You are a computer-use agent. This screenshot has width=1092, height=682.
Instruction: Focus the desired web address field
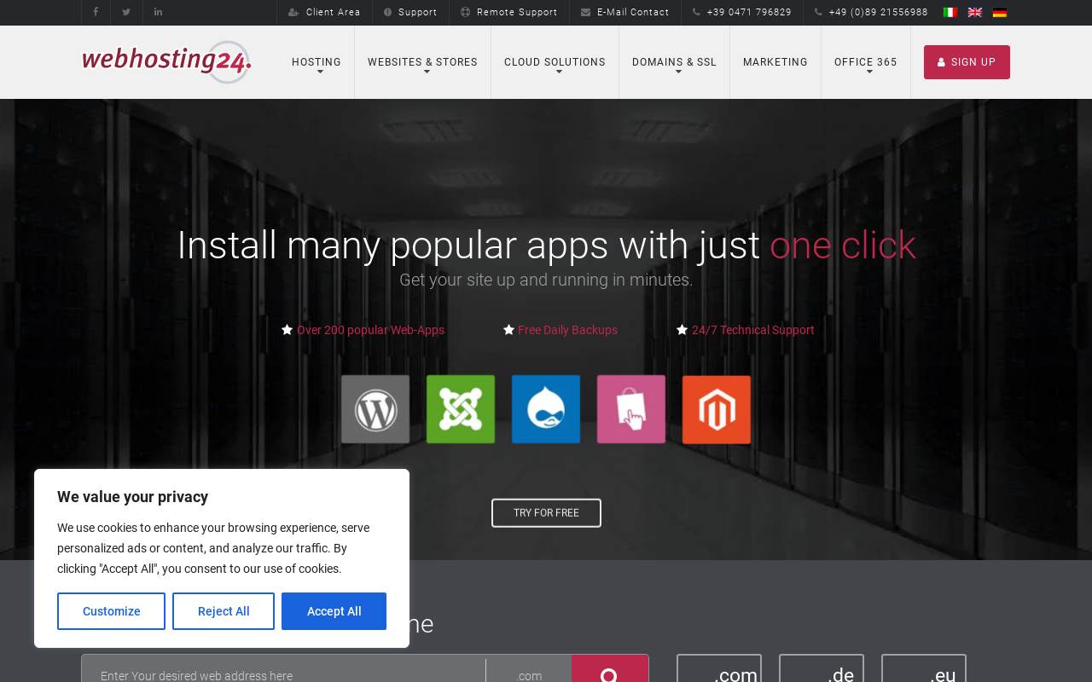point(283,670)
